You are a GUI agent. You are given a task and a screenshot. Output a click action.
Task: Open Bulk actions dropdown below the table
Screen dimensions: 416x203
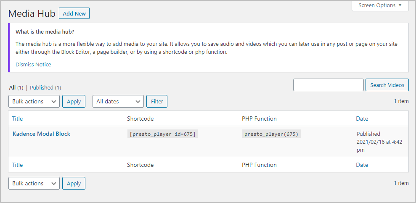[x=34, y=183]
